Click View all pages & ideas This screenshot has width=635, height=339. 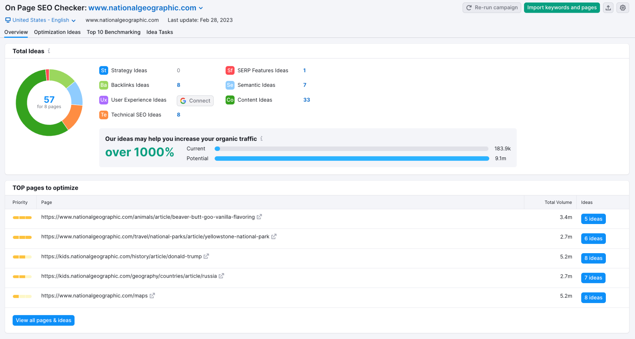click(43, 320)
